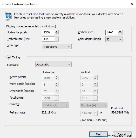
Task: Open the Horizontal Polarity dropdown
Action: tap(56, 105)
